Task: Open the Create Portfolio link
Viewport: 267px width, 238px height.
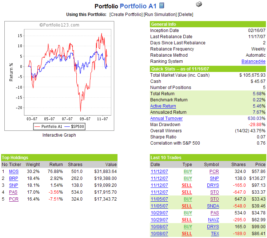Action: pos(126,15)
